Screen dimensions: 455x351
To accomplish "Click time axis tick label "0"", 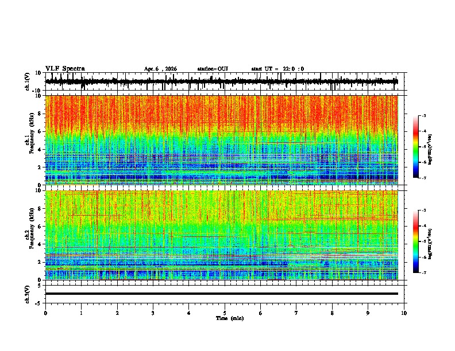I will (45, 313).
